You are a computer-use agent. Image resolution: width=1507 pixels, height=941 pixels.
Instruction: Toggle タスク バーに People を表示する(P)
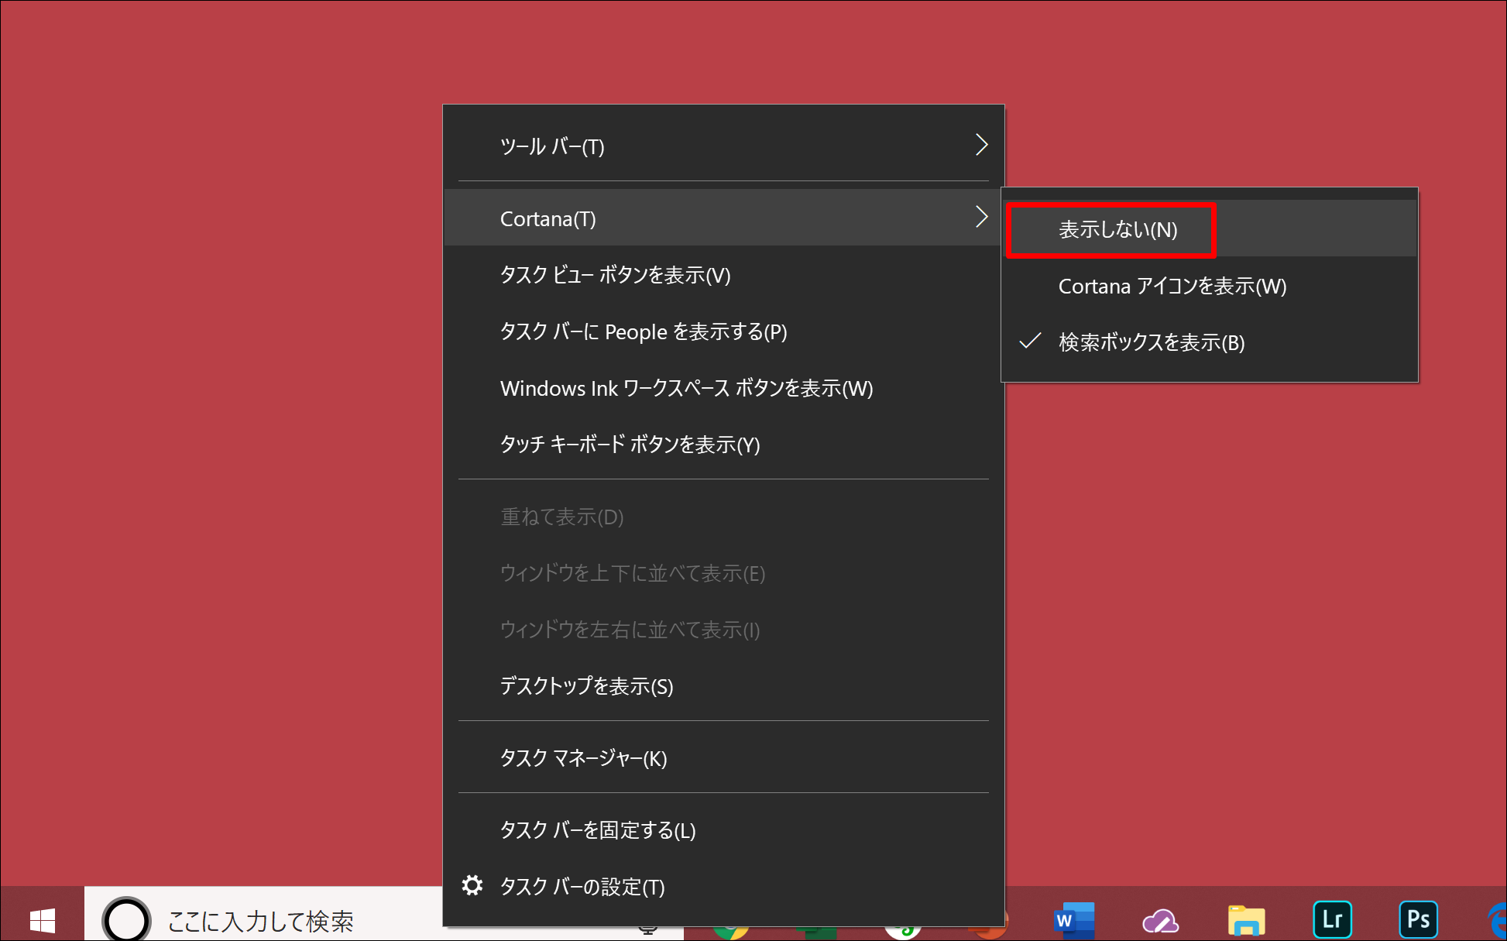pyautogui.click(x=723, y=331)
